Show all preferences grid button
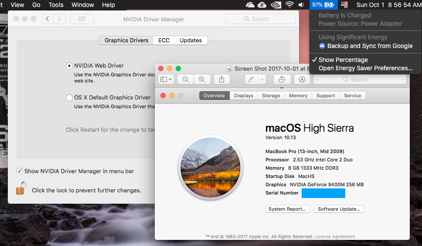The width and height of the screenshot is (422, 246). click(82, 19)
